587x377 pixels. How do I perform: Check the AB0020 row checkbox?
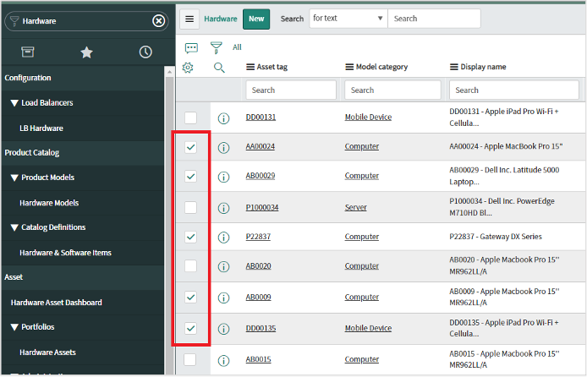point(190,266)
